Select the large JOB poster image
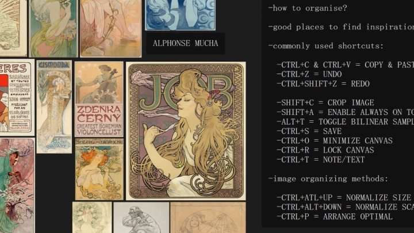This screenshot has height=233, width=414. (186, 131)
